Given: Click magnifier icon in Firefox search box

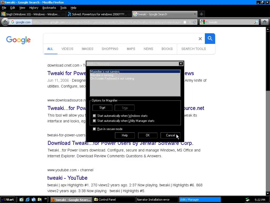Looking at the screenshot, I should [x=256, y=22].
